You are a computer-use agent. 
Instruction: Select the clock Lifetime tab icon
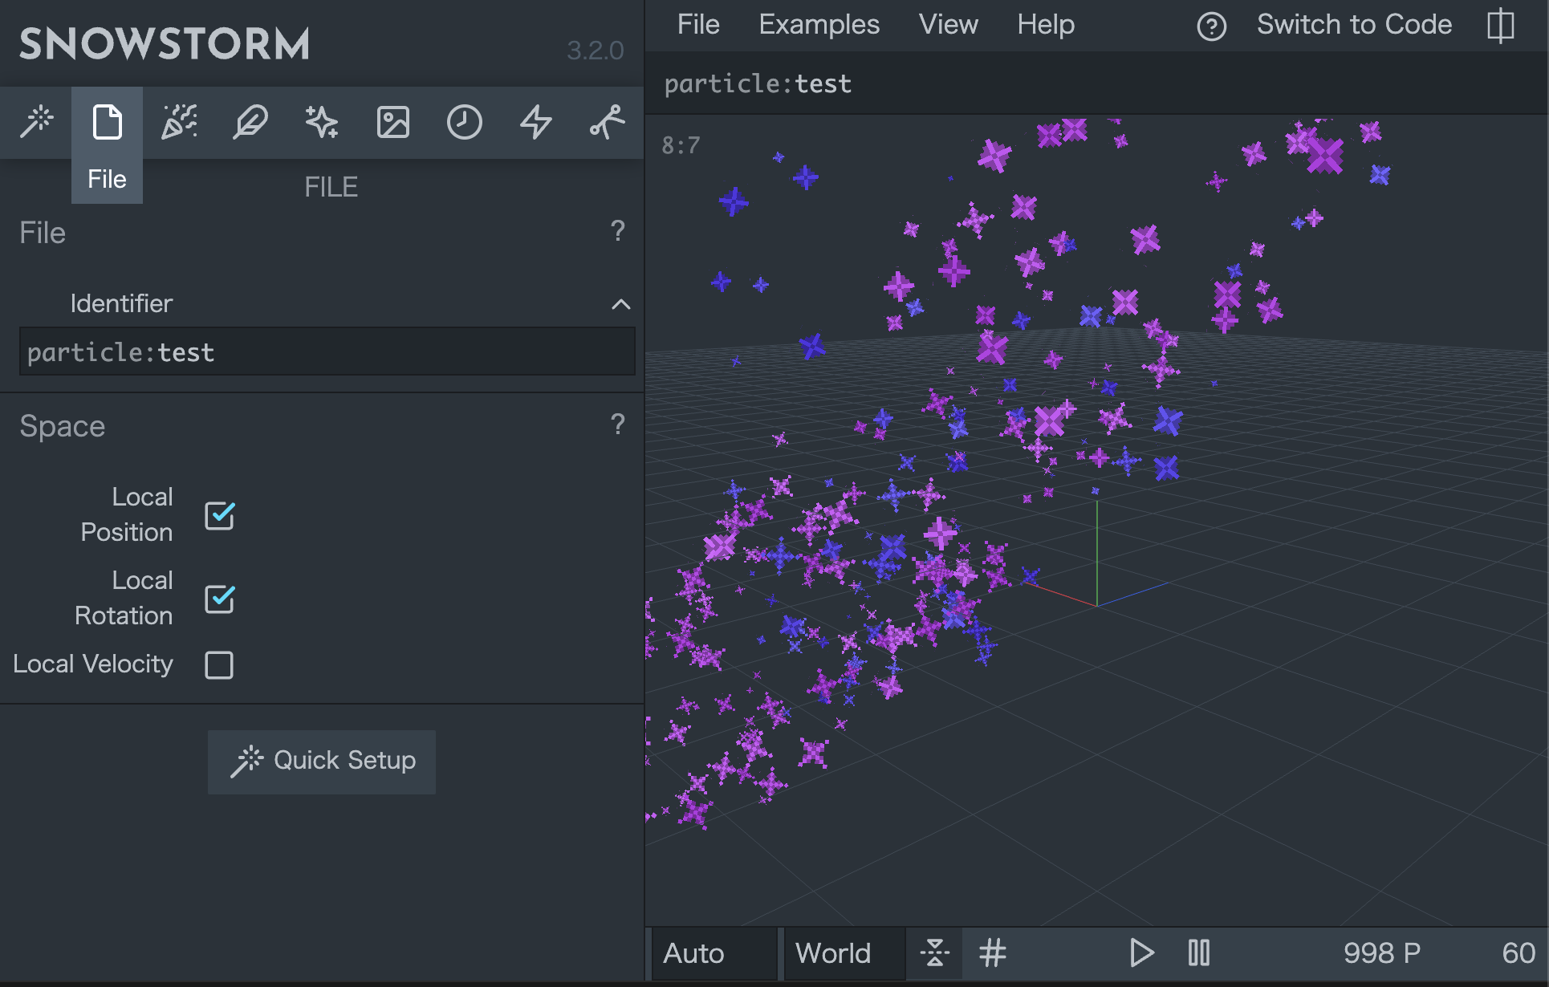coord(464,123)
